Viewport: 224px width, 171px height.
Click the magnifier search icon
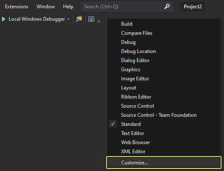(167, 7)
